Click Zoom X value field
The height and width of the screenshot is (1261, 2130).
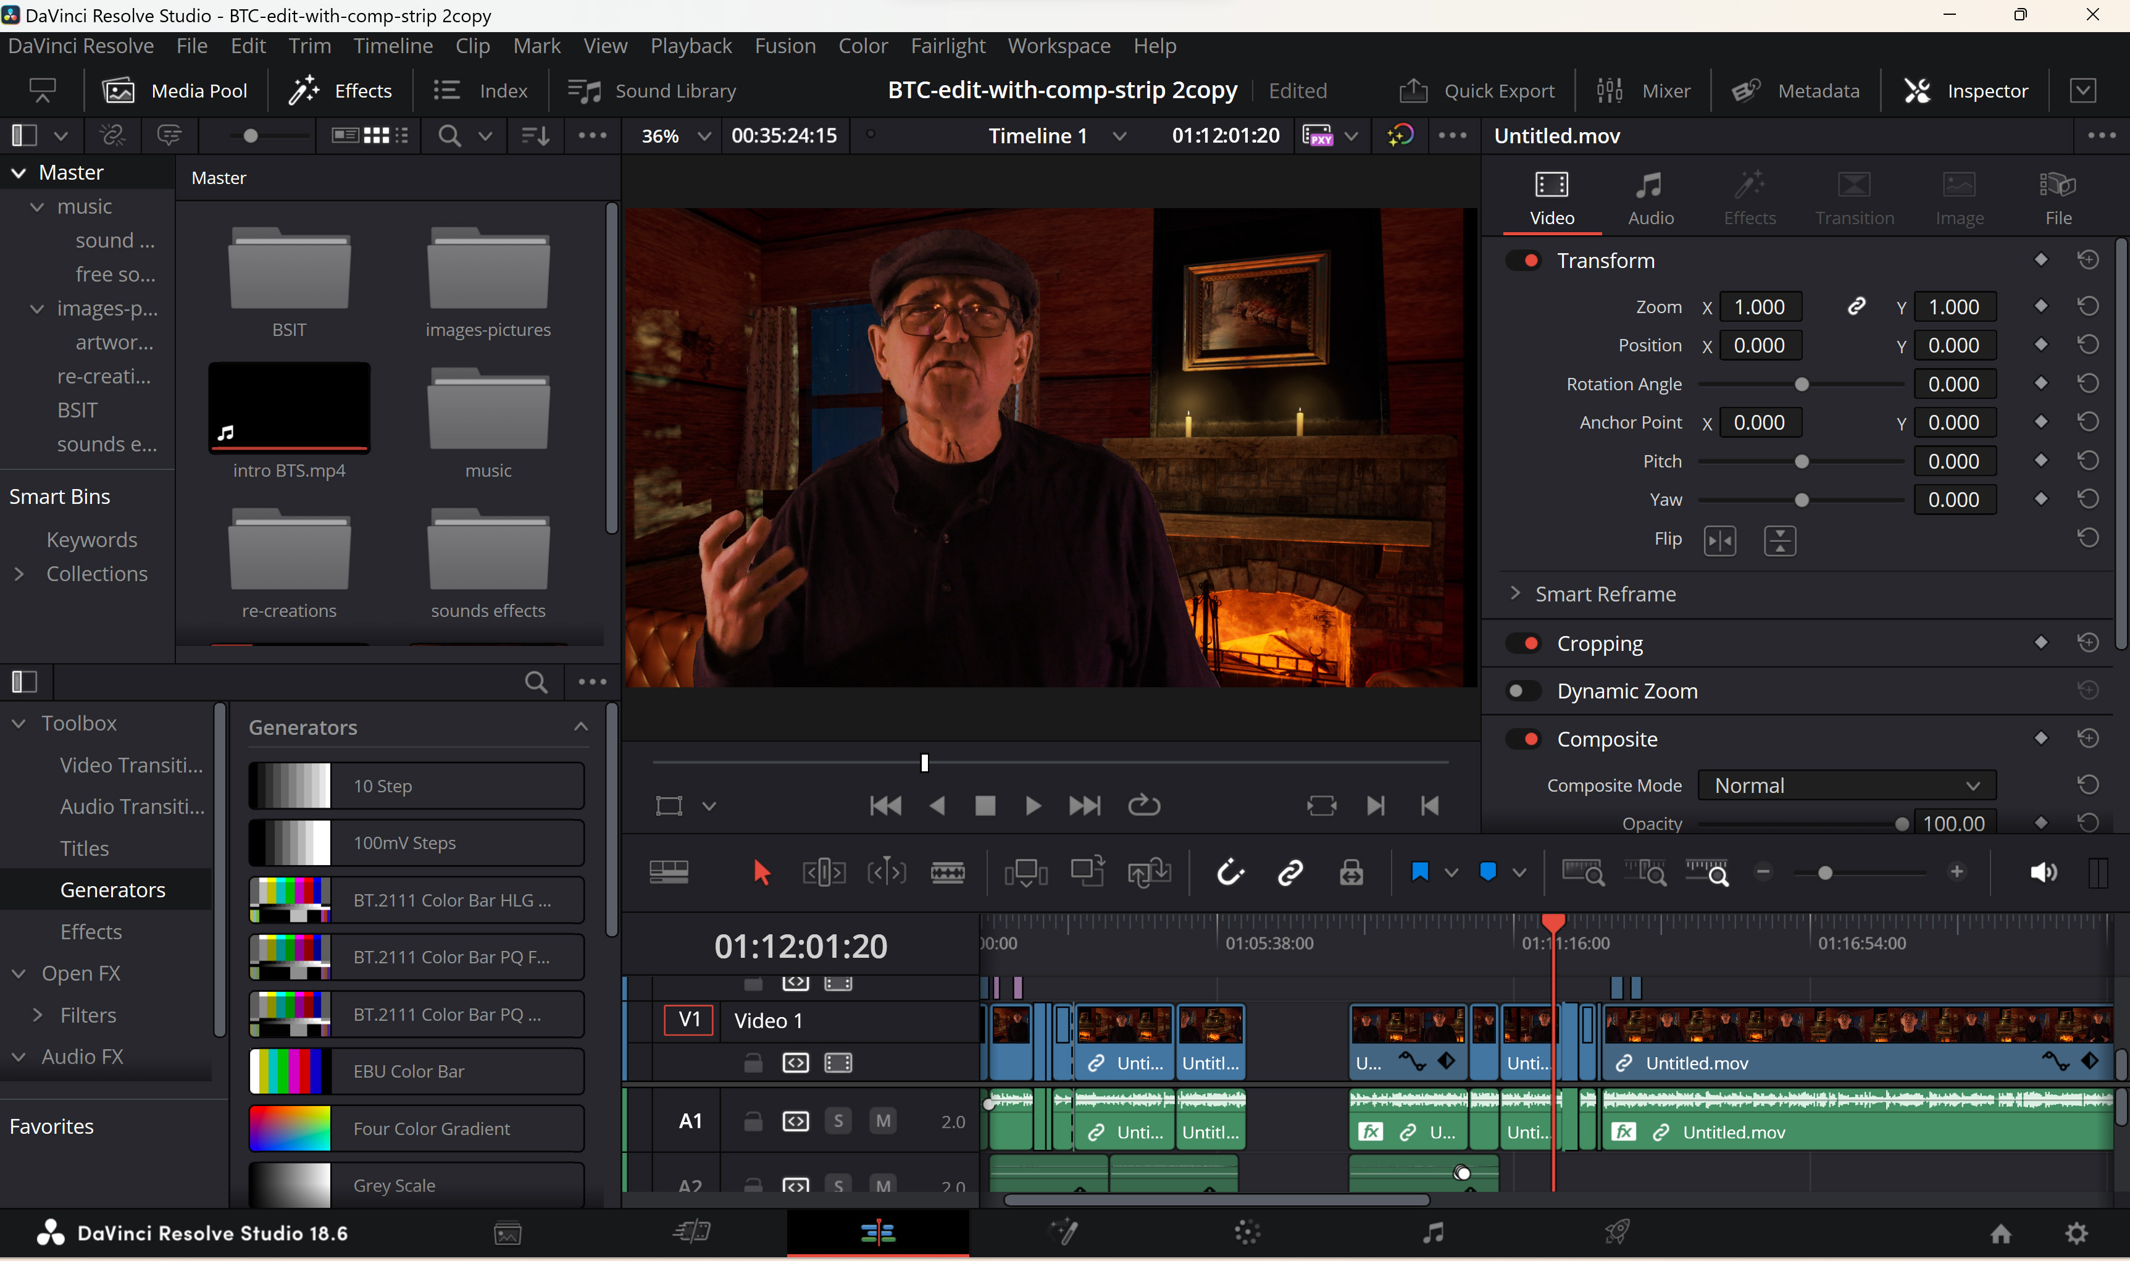click(1760, 307)
